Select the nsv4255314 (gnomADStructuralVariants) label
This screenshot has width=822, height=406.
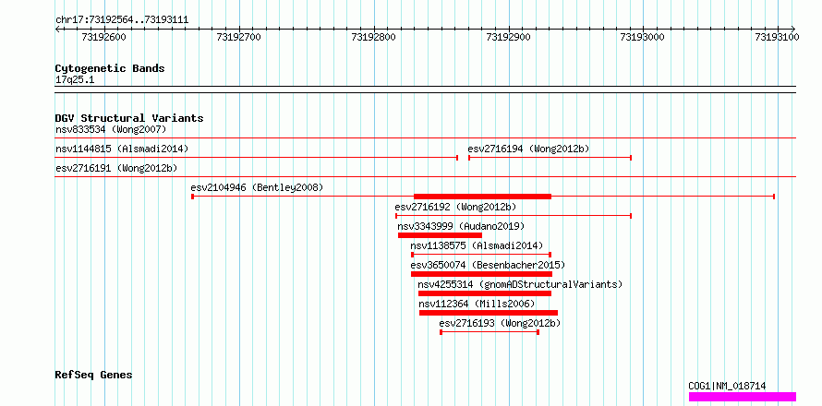pyautogui.click(x=520, y=284)
